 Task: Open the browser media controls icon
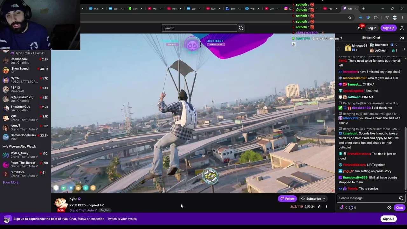tap(387, 17)
